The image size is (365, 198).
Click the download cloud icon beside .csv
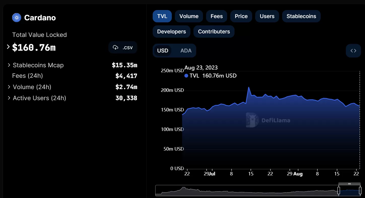coord(116,47)
